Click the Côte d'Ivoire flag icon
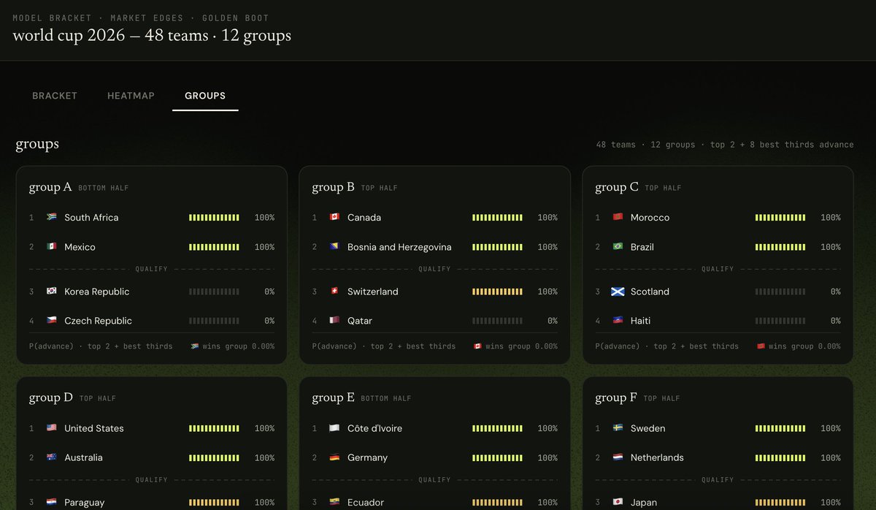Viewport: 876px width, 510px height. (335, 428)
